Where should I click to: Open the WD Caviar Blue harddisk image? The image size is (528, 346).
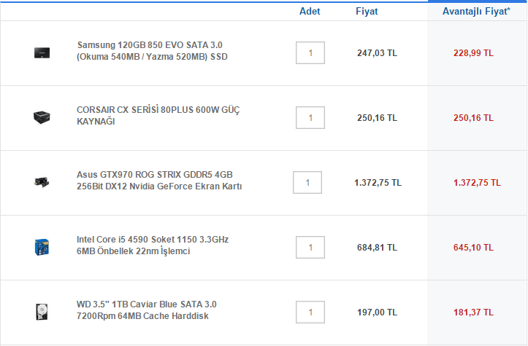(x=42, y=312)
